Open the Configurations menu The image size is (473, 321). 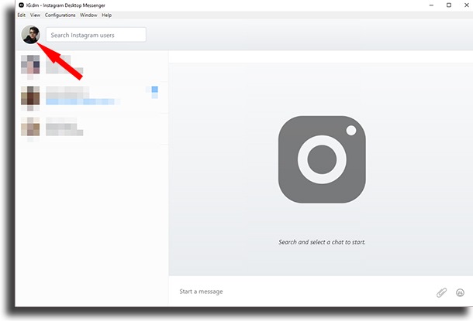click(60, 15)
